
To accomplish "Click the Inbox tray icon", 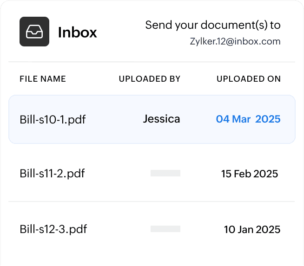I will [34, 32].
